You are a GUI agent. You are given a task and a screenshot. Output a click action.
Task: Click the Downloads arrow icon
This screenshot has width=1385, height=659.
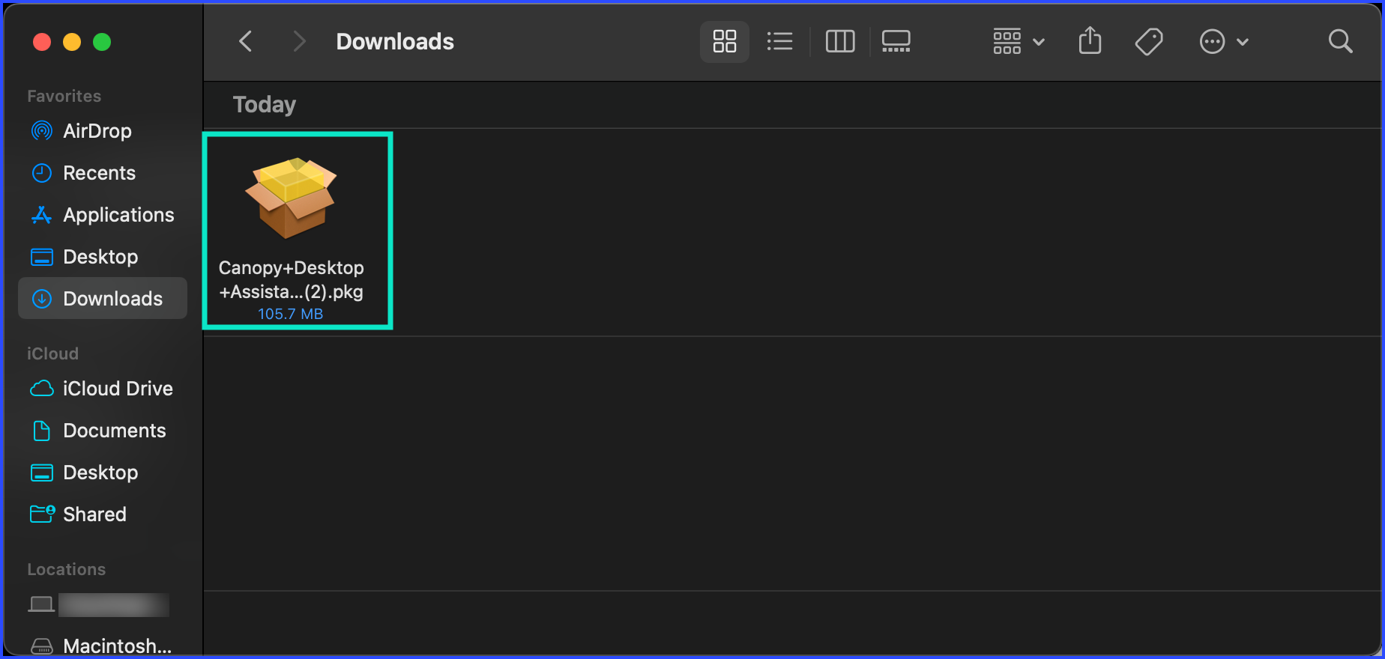click(x=42, y=299)
